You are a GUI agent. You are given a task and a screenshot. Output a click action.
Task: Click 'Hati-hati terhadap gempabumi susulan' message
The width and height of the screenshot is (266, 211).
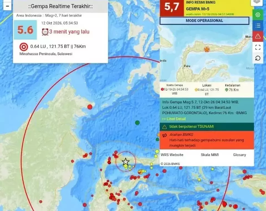pyautogui.click(x=207, y=143)
